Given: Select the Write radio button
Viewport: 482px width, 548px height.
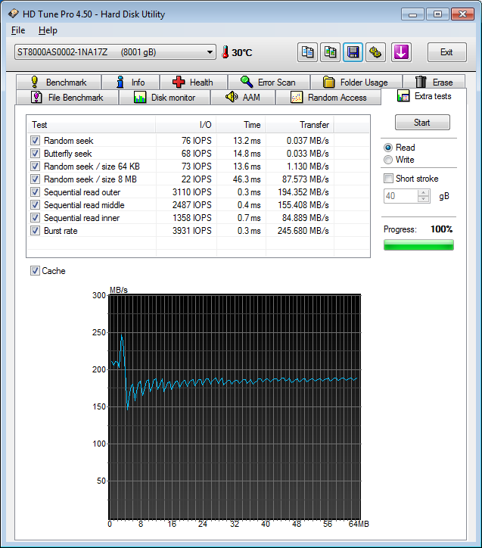Looking at the screenshot, I should pyautogui.click(x=388, y=160).
